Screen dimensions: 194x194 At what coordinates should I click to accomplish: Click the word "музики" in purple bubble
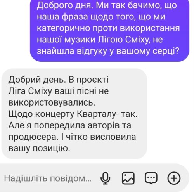point(80,40)
